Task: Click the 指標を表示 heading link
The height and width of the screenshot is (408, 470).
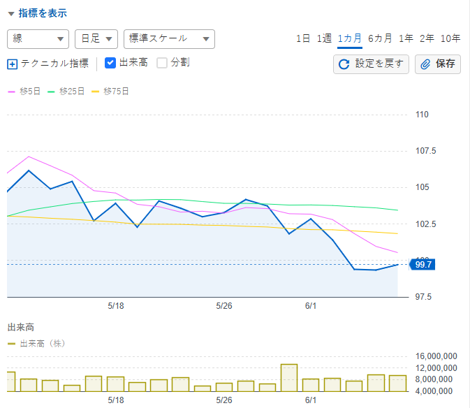Action: pyautogui.click(x=43, y=13)
